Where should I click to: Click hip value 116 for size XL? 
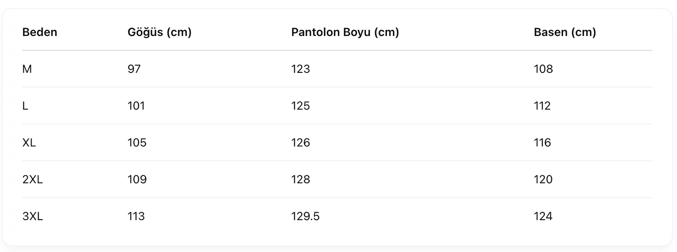[x=543, y=143]
